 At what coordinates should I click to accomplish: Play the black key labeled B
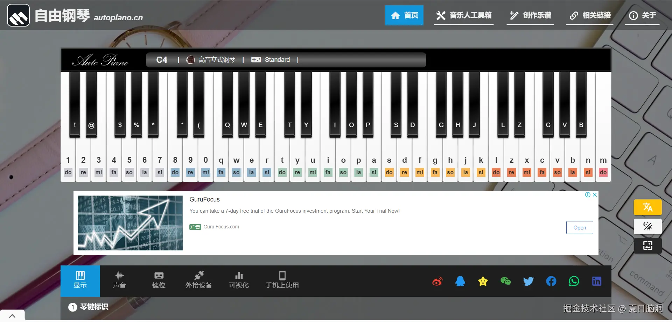pyautogui.click(x=581, y=104)
